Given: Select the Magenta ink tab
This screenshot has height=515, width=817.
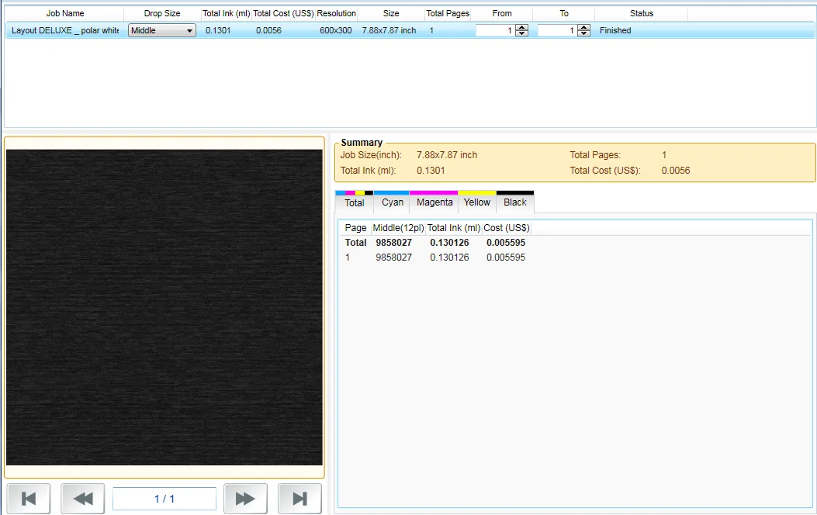Looking at the screenshot, I should pyautogui.click(x=434, y=202).
